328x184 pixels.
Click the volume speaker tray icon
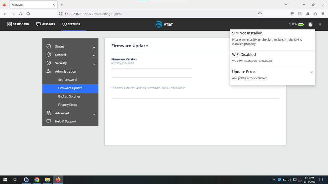point(290,180)
